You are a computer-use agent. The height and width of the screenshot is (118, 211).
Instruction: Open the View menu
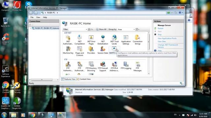click(38, 17)
